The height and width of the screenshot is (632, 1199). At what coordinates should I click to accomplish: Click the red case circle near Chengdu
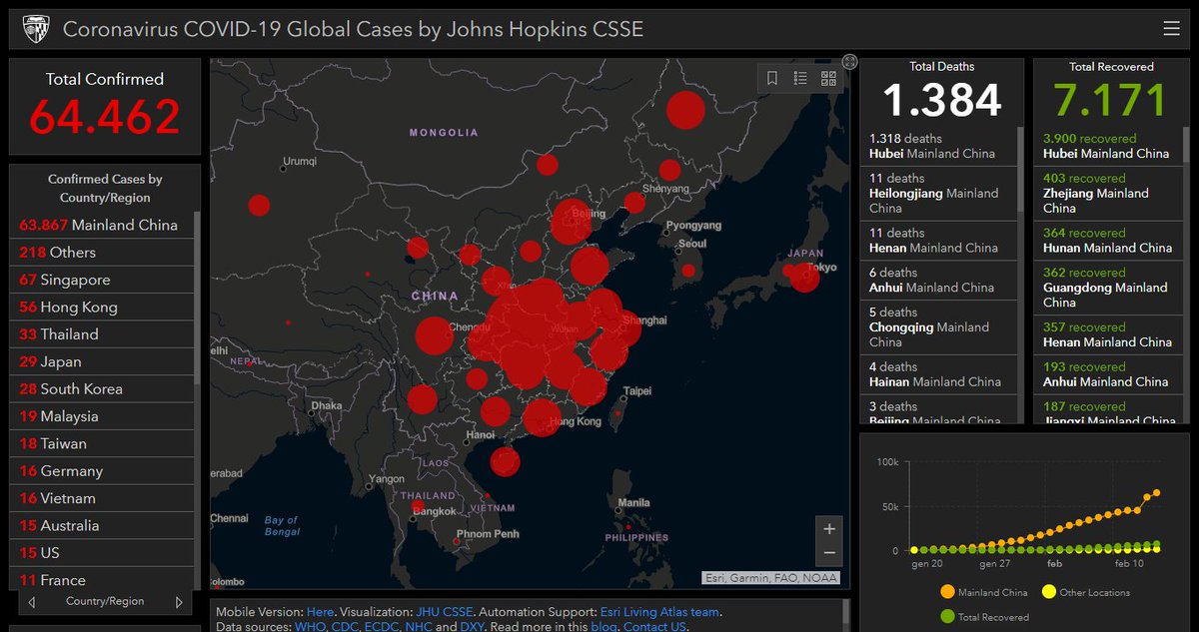click(x=434, y=336)
